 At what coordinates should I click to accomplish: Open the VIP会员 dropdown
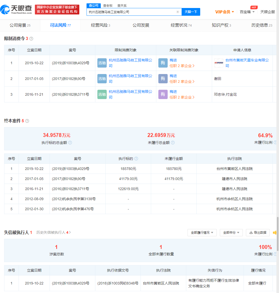tap(224, 12)
